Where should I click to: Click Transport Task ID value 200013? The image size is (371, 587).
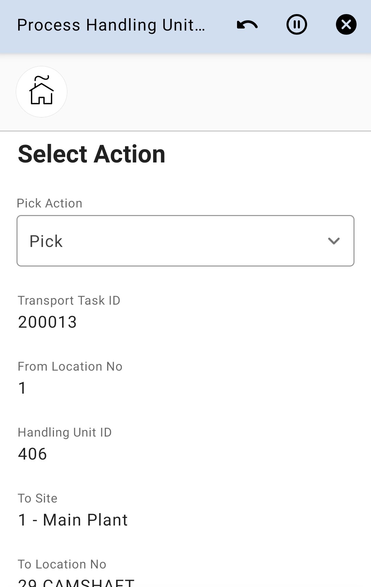[x=47, y=322]
